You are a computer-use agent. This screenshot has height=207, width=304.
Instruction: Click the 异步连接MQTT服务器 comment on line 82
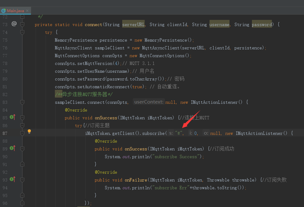tap(84, 94)
